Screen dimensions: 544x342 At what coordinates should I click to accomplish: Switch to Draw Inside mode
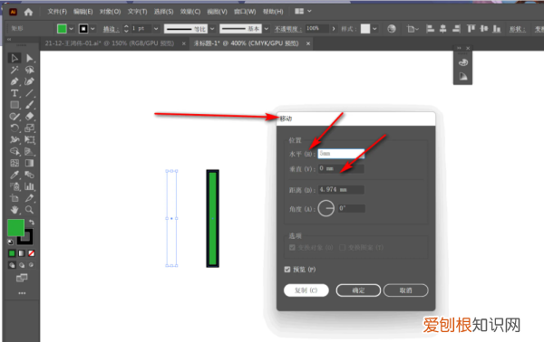tap(31, 265)
